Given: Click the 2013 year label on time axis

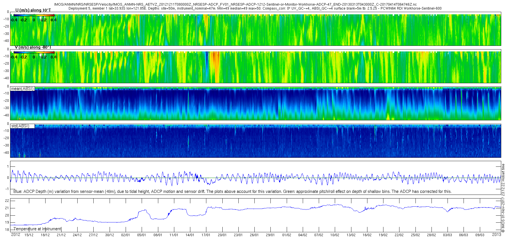Looking at the screenshot, I should tap(496, 235).
